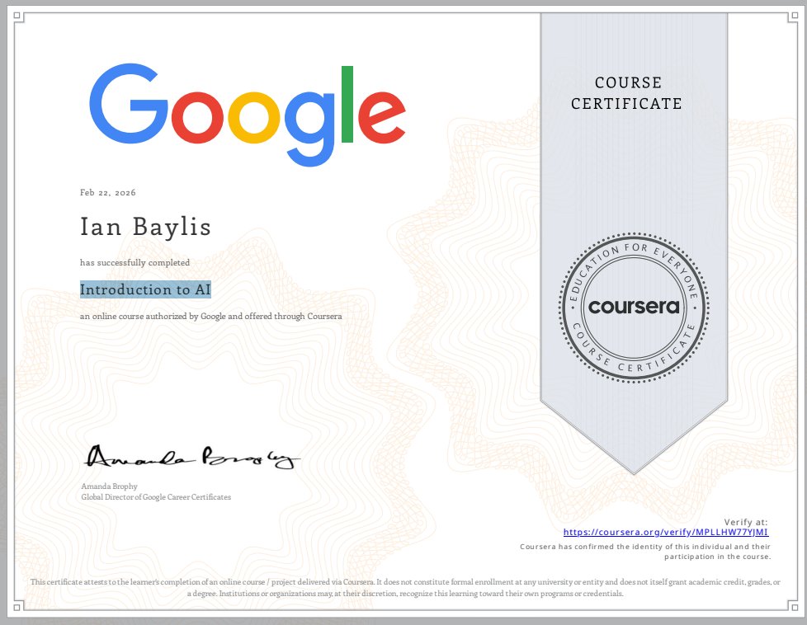Open the coursera.org/verify/MPLLHW77YJMI link
The height and width of the screenshot is (625, 807).
[x=665, y=532]
